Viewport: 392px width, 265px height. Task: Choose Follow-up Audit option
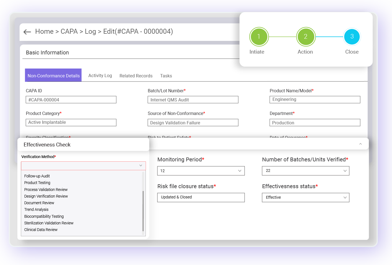[x=37, y=176]
